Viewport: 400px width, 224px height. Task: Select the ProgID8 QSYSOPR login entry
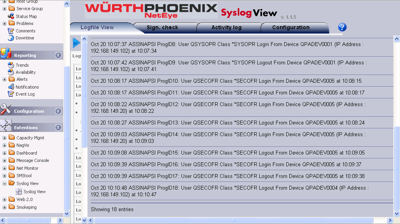click(242, 48)
